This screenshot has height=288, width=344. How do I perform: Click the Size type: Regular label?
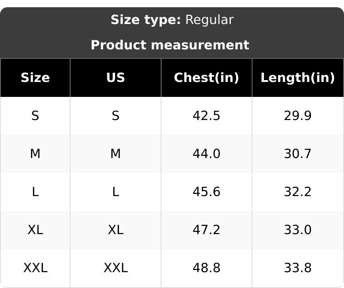(x=172, y=20)
